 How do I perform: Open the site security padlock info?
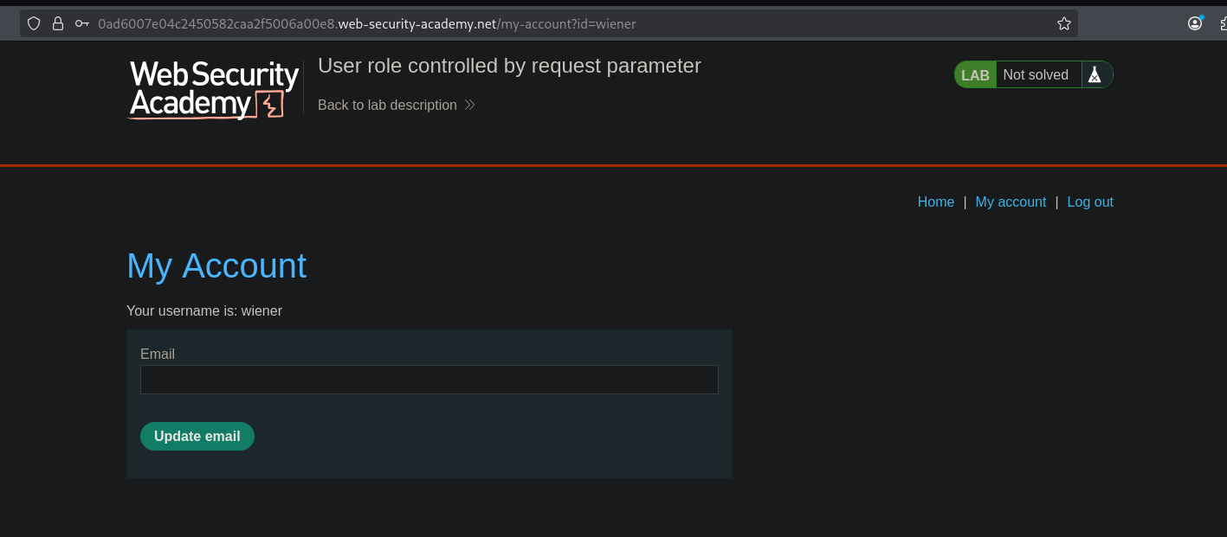[x=58, y=23]
